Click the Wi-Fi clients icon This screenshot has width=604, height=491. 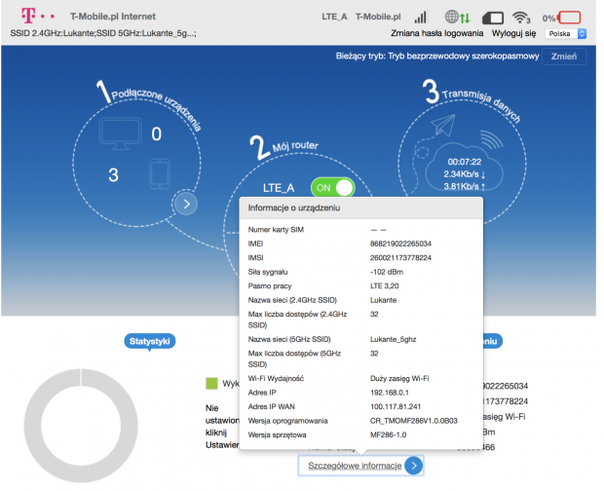pyautogui.click(x=521, y=18)
